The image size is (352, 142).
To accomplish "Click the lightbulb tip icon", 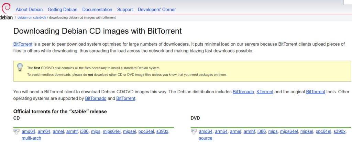I will coord(20,68).
